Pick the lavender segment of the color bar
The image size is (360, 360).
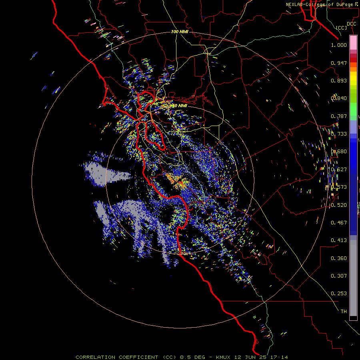click(x=353, y=127)
